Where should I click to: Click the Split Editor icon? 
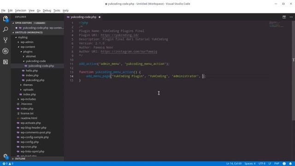[284, 17]
